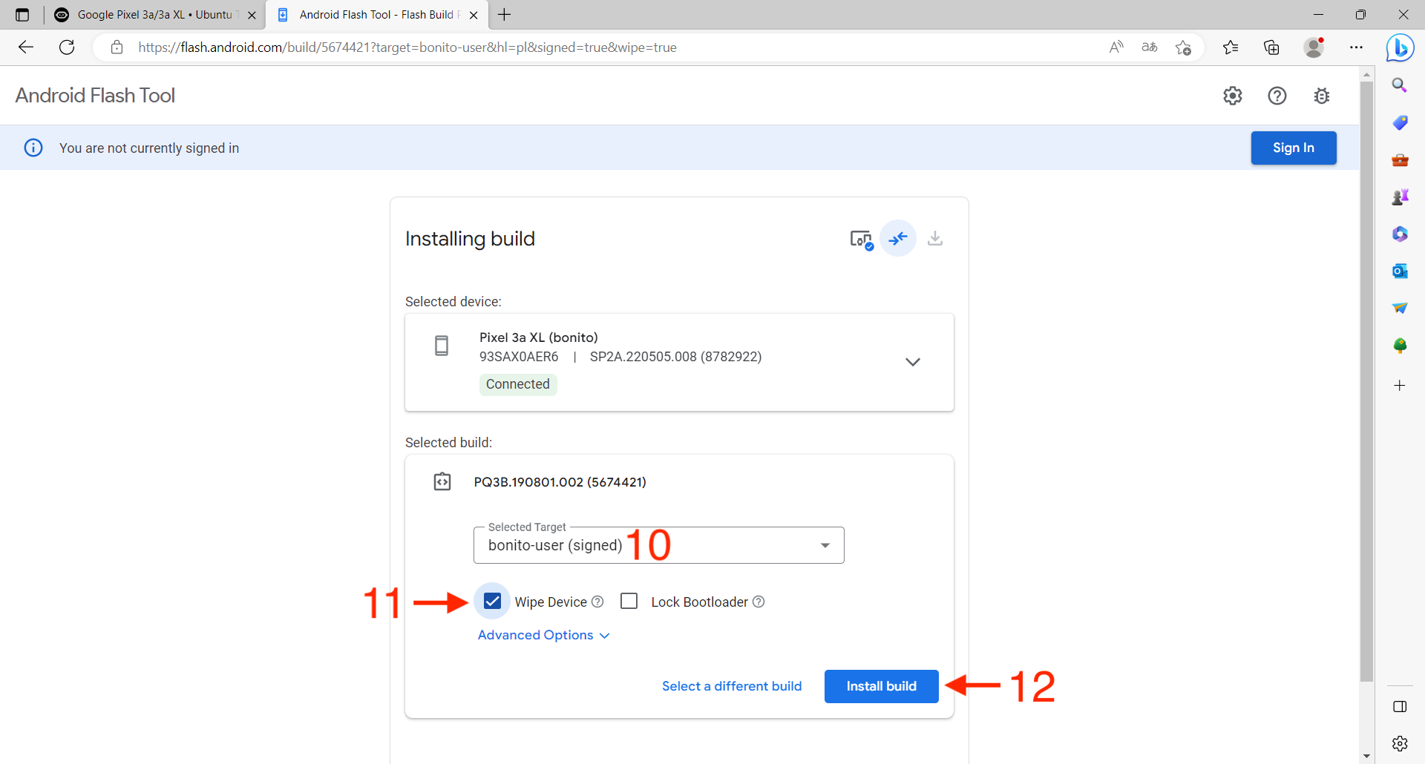Expand the Pixel 3a XL device chevron

[x=912, y=362]
